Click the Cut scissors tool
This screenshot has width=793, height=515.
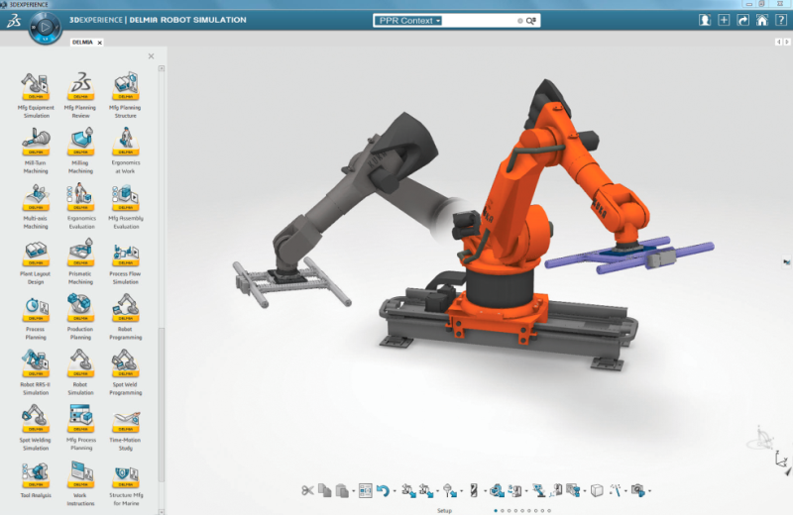(307, 490)
